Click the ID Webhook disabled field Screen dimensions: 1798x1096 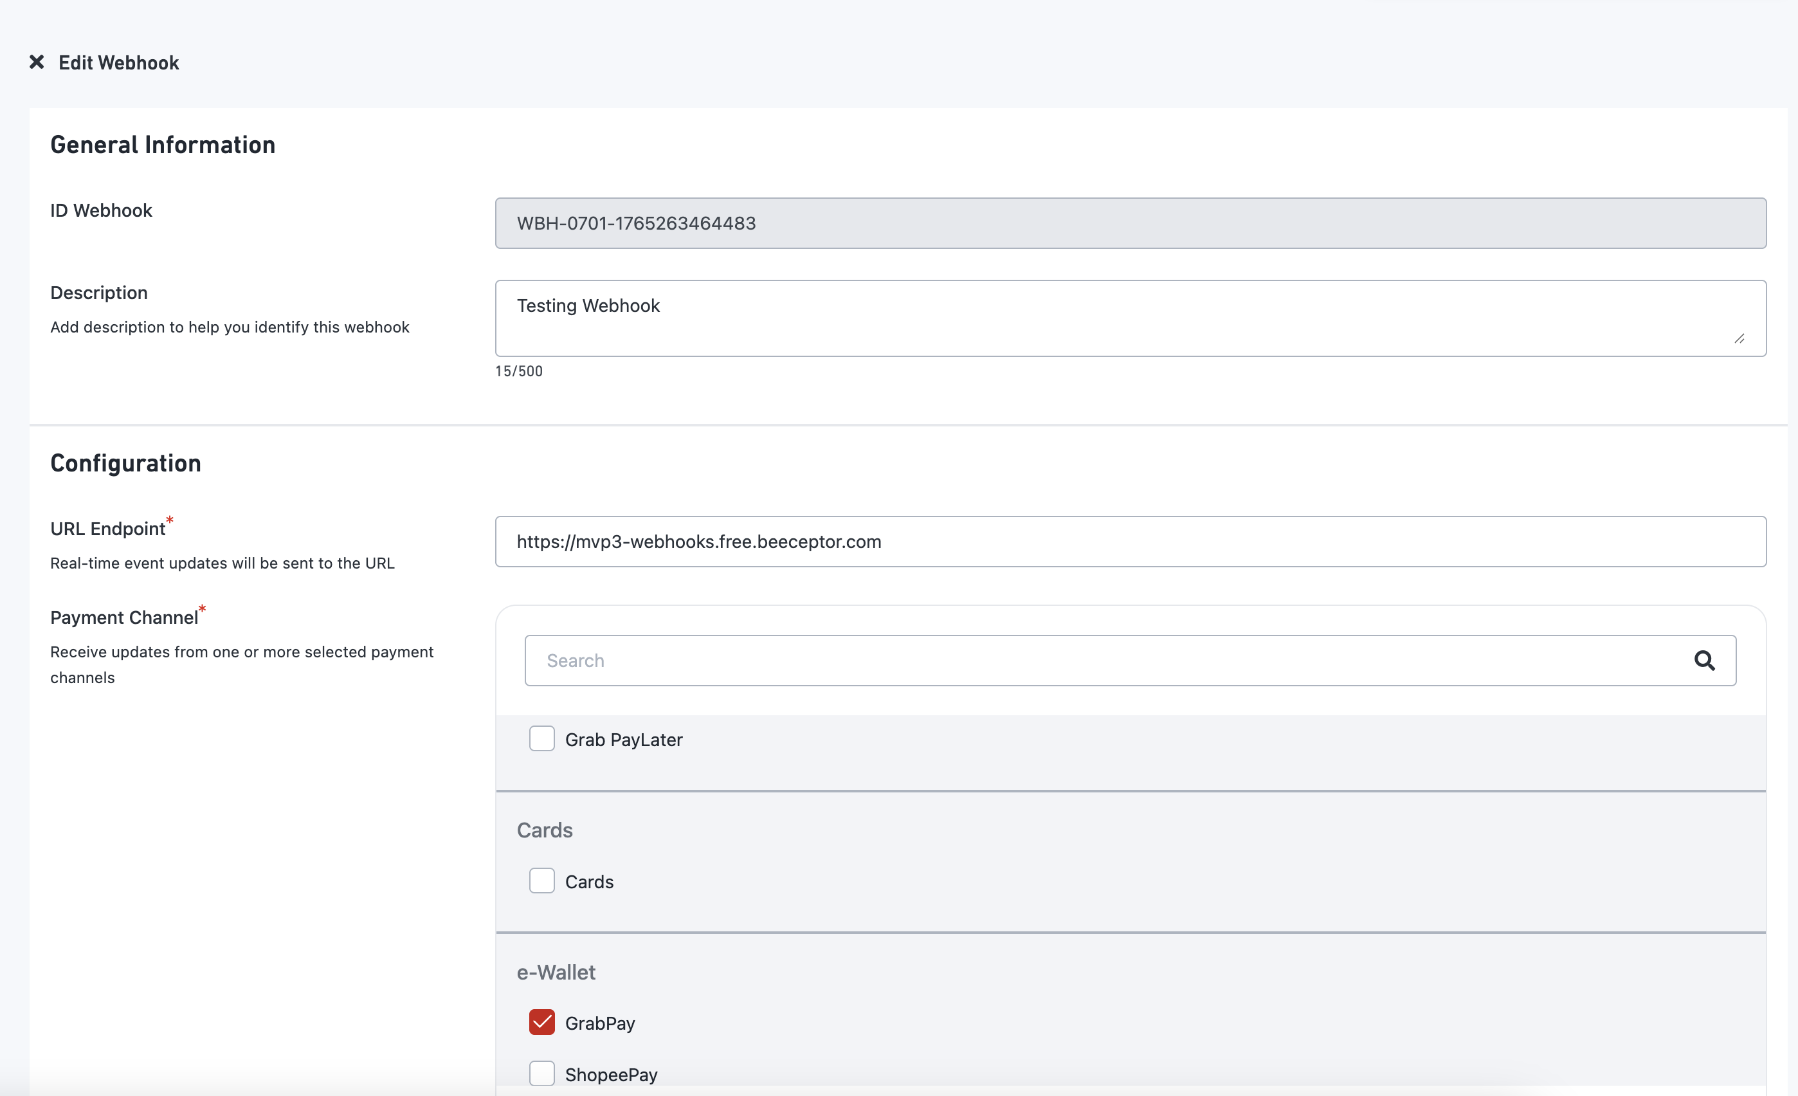coord(1130,223)
